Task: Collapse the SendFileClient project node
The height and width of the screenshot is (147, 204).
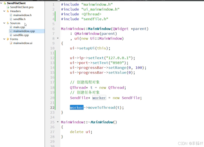Action: tap(1, 3)
